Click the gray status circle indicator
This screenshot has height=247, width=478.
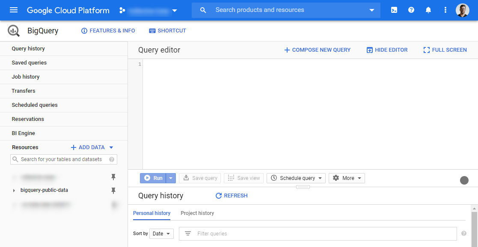[x=464, y=180]
